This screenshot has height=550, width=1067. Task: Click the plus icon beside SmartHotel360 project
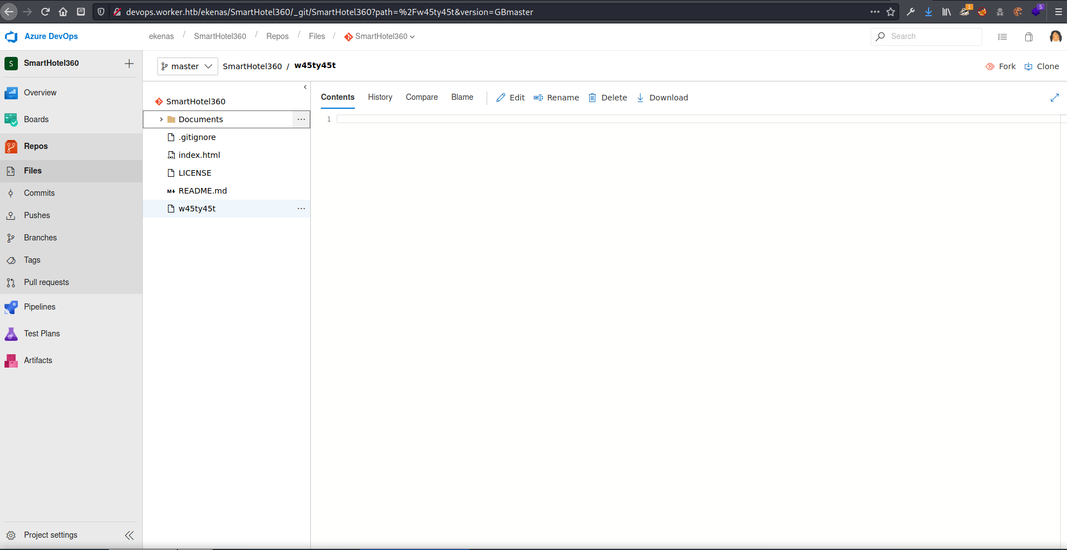pyautogui.click(x=129, y=64)
